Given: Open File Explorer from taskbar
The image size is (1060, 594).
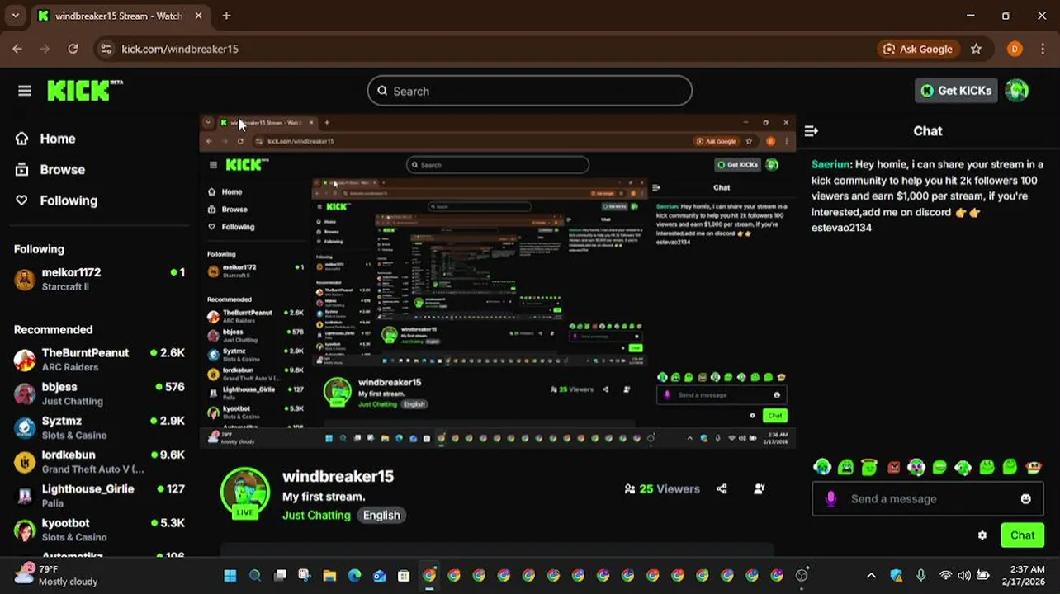Looking at the screenshot, I should 329,576.
